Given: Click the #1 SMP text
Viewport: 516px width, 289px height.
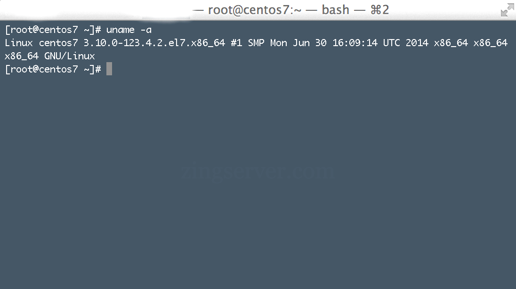Looking at the screenshot, I should (248, 43).
